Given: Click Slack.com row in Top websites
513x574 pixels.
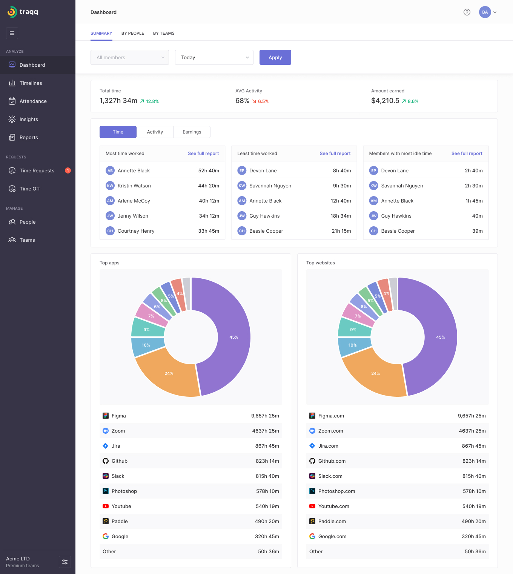Looking at the screenshot, I should 398,476.
